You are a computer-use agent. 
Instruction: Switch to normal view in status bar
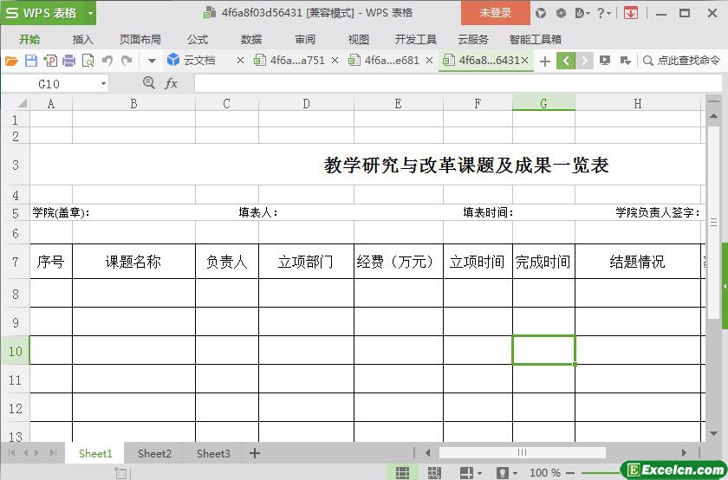point(403,472)
